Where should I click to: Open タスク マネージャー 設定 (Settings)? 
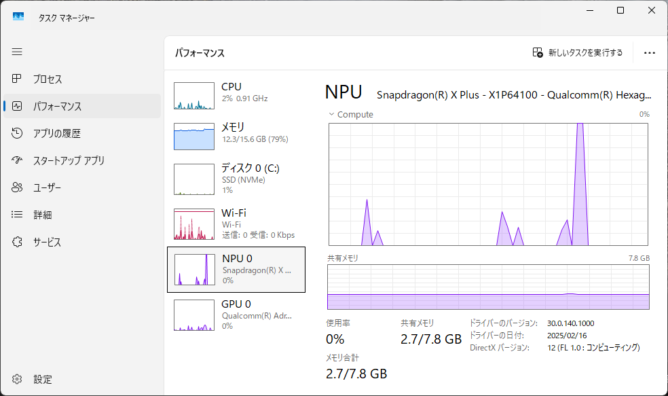pyautogui.click(x=17, y=379)
